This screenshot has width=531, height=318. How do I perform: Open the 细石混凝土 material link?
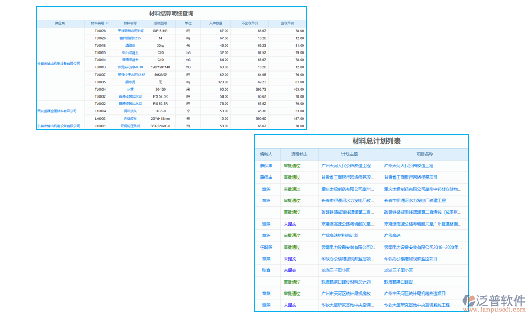coord(131,52)
